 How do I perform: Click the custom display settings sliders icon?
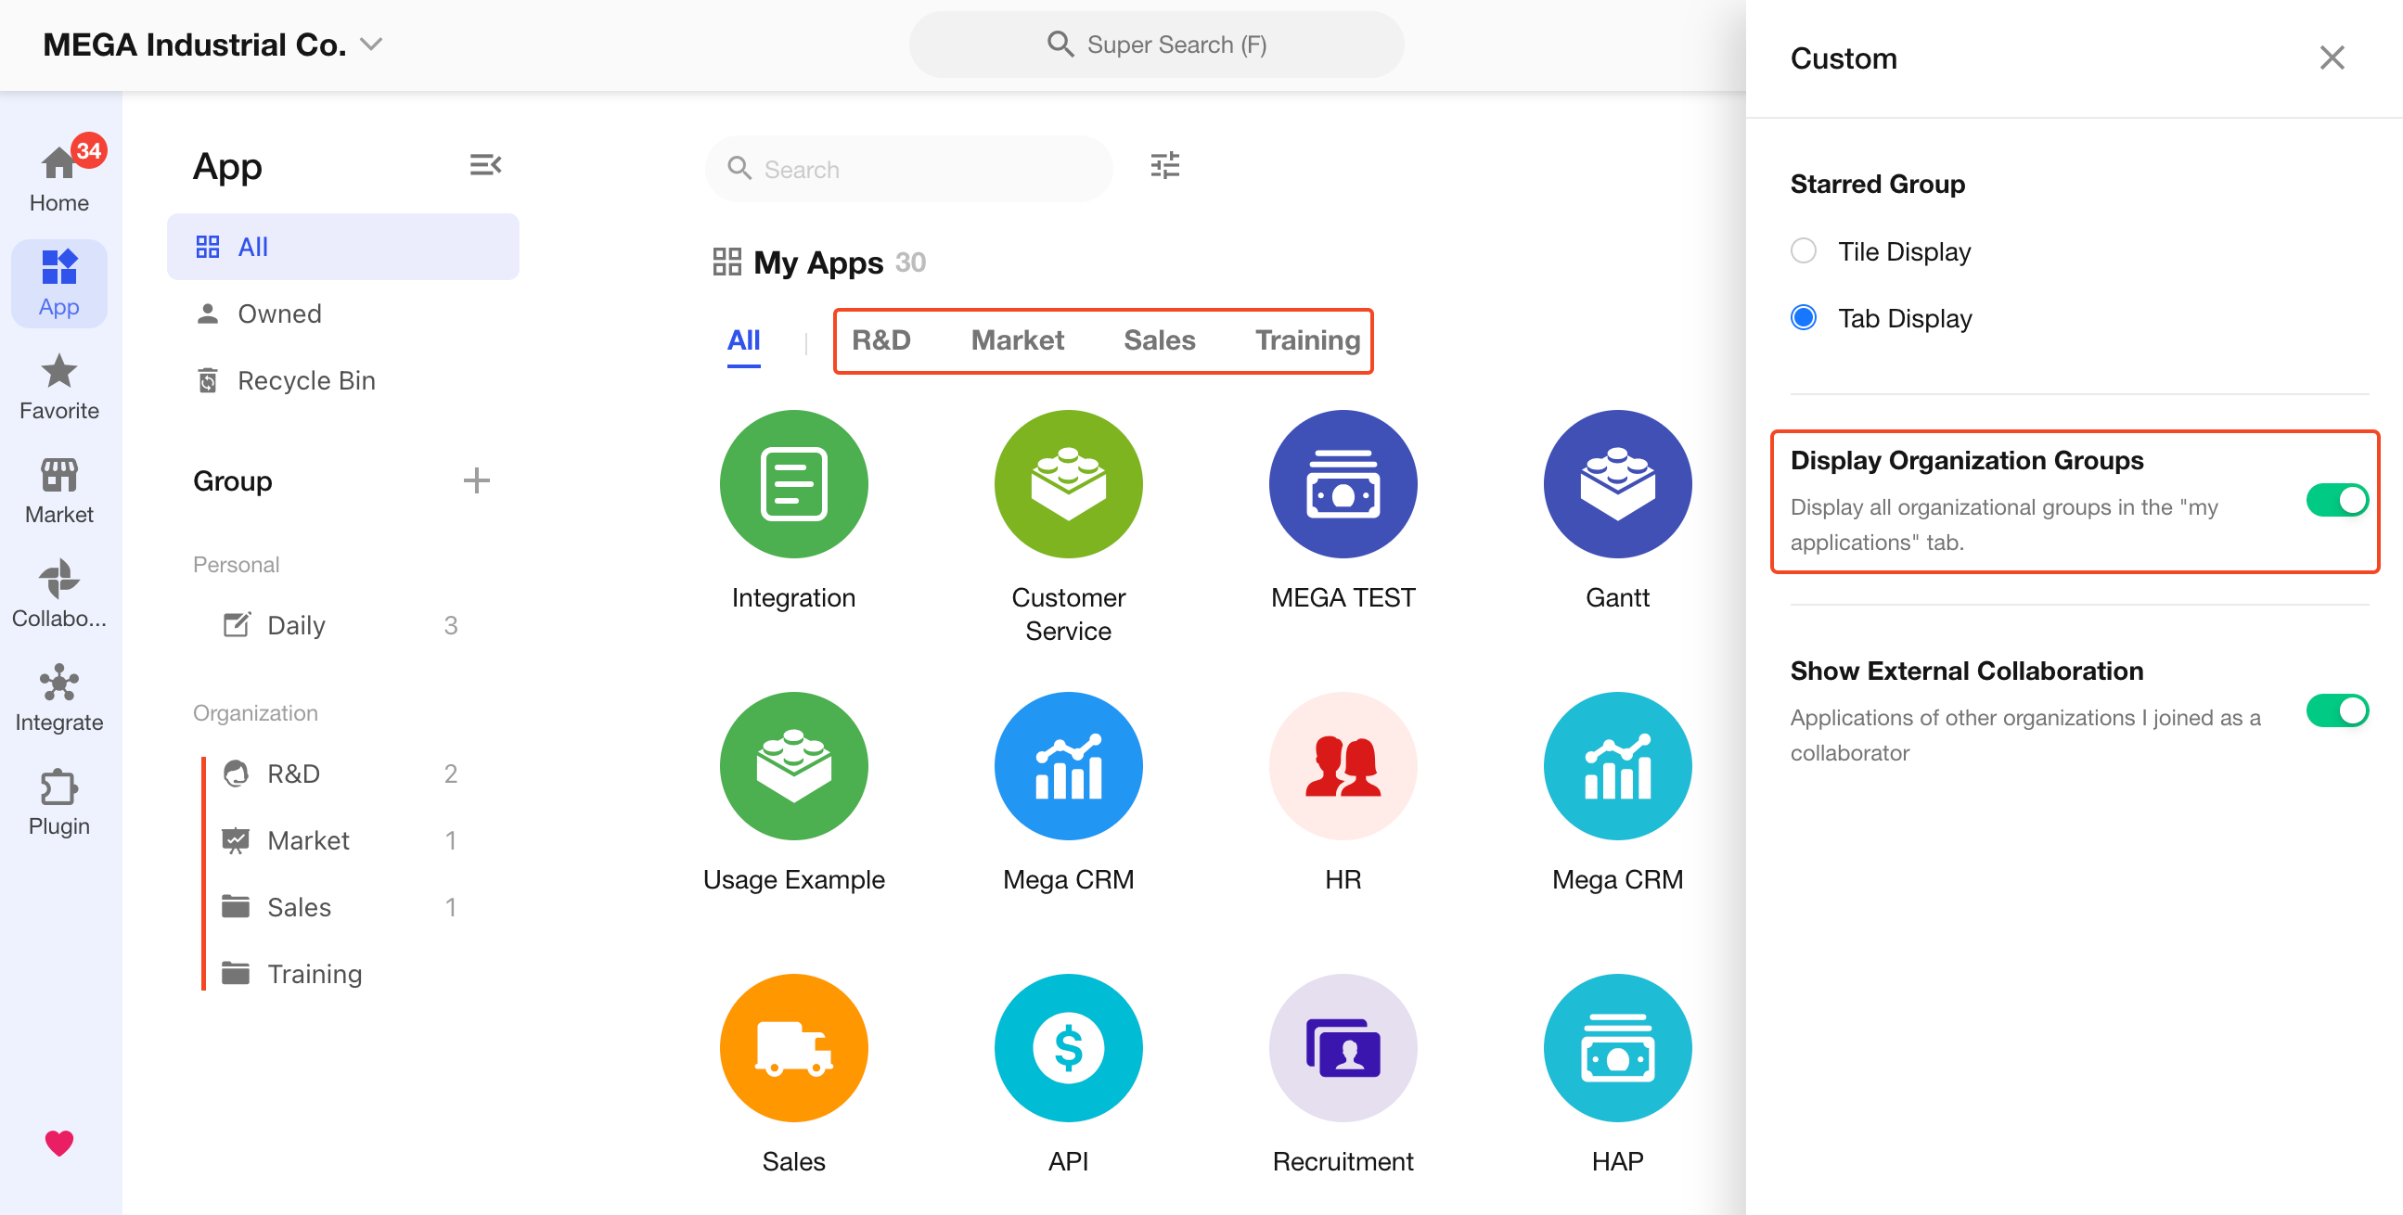click(x=1164, y=166)
